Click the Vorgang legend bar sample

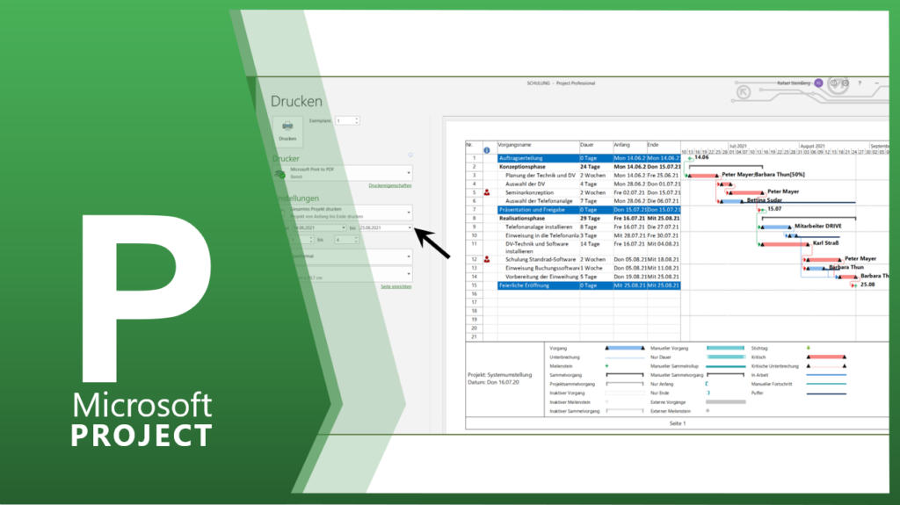point(625,349)
